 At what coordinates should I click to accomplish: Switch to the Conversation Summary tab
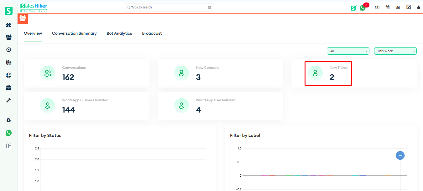tap(74, 33)
